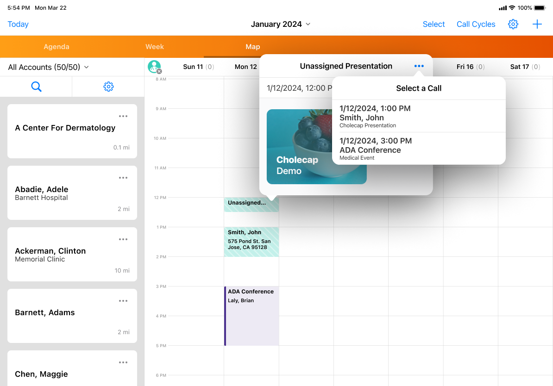This screenshot has height=386, width=553.
Task: Expand the All Accounts (50/50) dropdown
Action: tap(49, 68)
